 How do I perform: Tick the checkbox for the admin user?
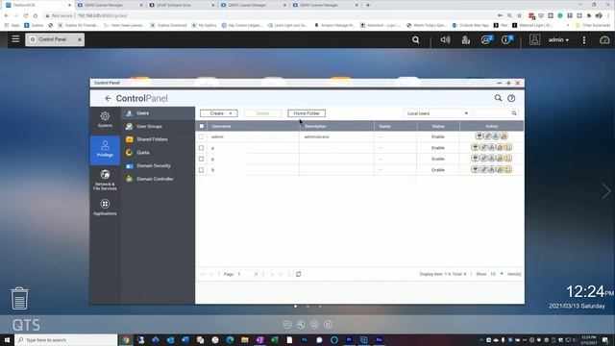[201, 136]
